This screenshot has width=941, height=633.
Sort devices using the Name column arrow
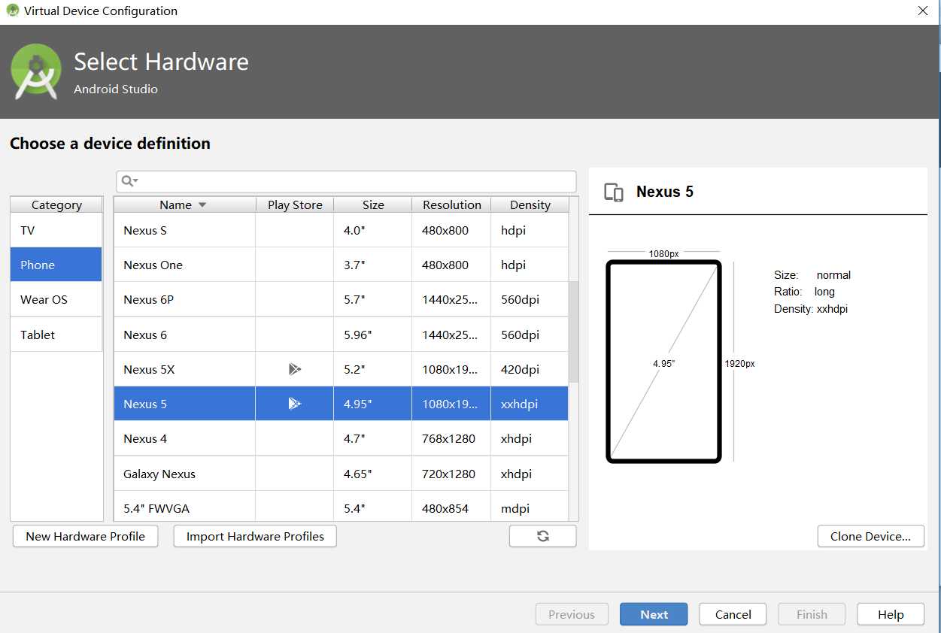[202, 205]
